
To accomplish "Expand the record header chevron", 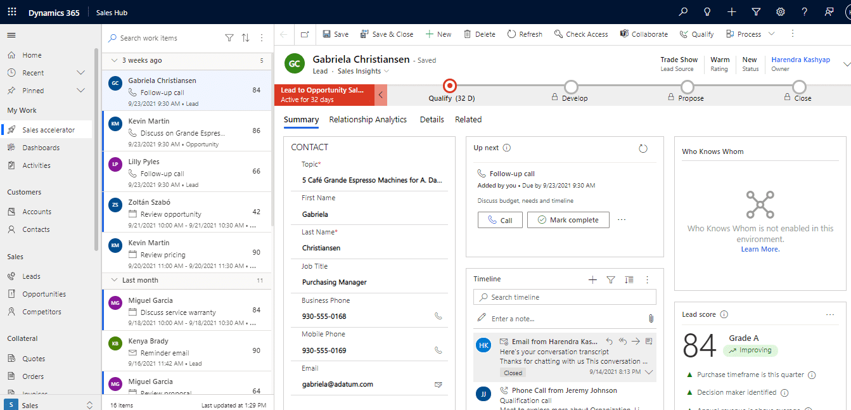I will (x=846, y=63).
